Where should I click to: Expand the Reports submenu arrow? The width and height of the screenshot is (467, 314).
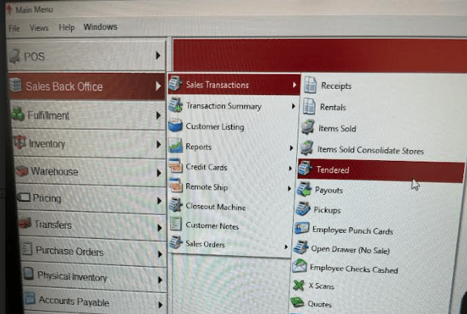pos(291,148)
